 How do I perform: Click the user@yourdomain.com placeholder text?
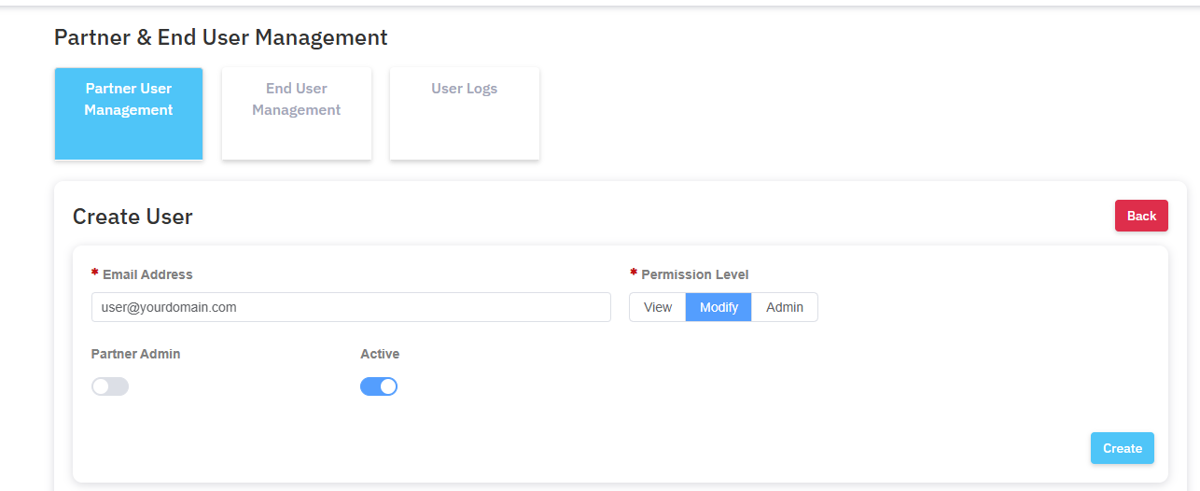[x=169, y=307]
